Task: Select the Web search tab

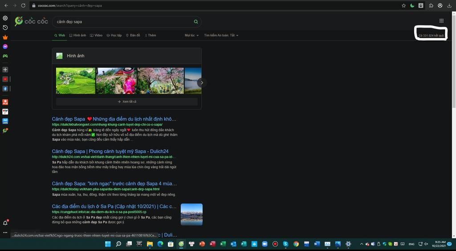Action: click(x=60, y=35)
